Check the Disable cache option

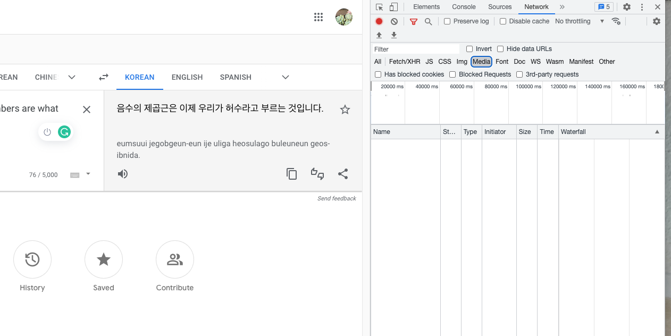click(x=503, y=21)
